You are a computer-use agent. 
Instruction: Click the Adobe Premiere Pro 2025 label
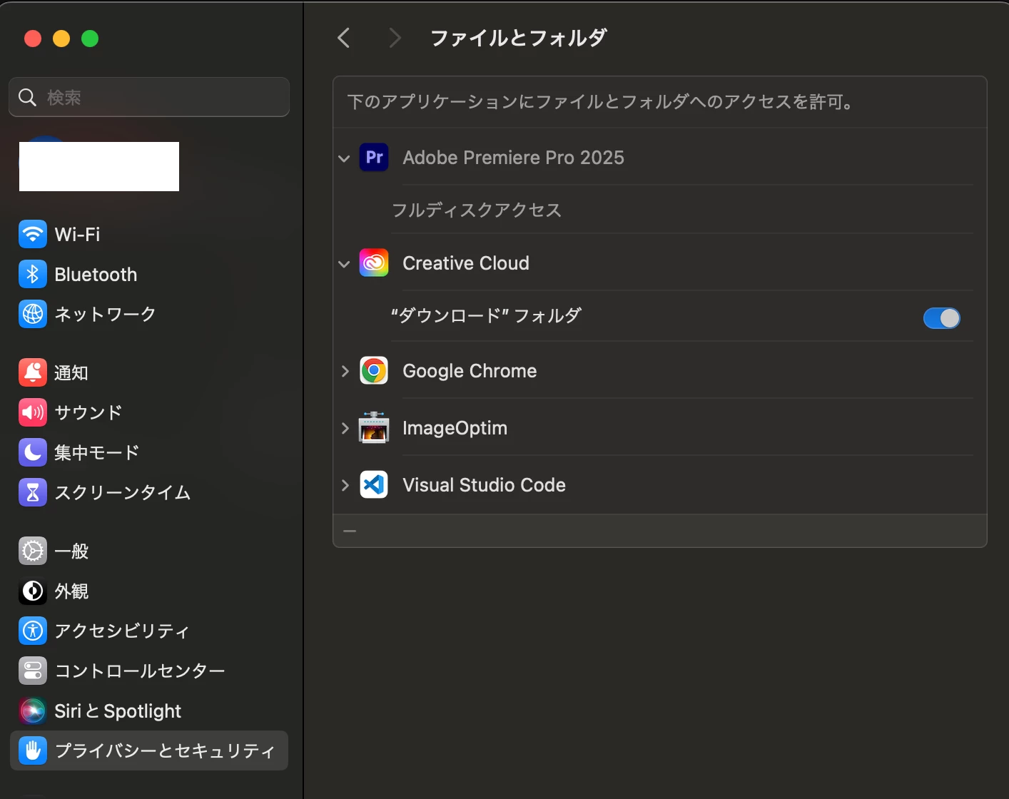(513, 158)
